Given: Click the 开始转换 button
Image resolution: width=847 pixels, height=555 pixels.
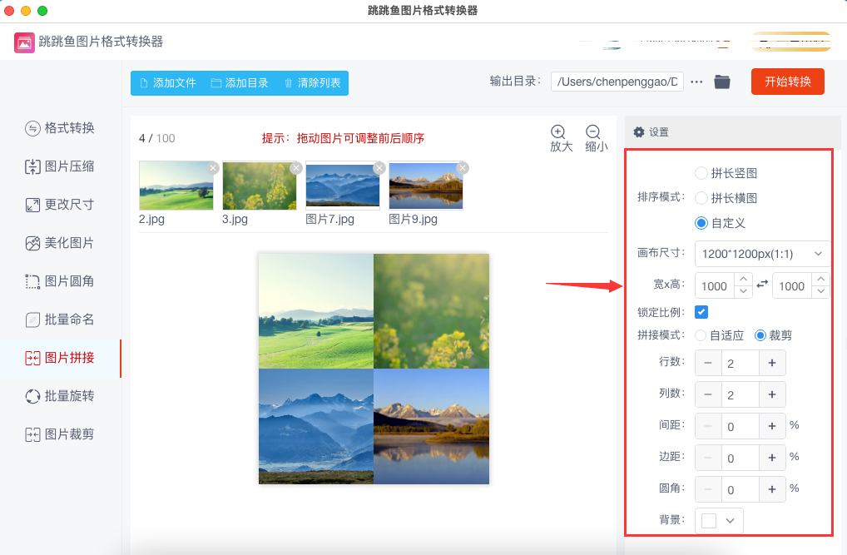Looking at the screenshot, I should tap(788, 82).
